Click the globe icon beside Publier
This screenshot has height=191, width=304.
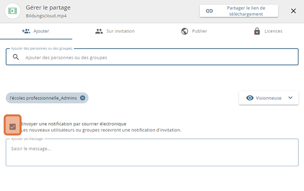click(185, 31)
